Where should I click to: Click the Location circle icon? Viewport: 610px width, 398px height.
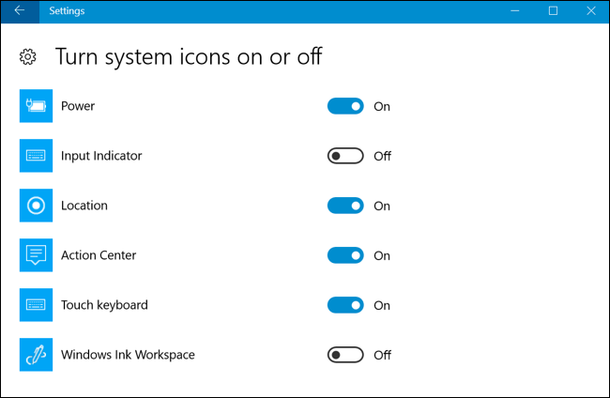(x=38, y=206)
